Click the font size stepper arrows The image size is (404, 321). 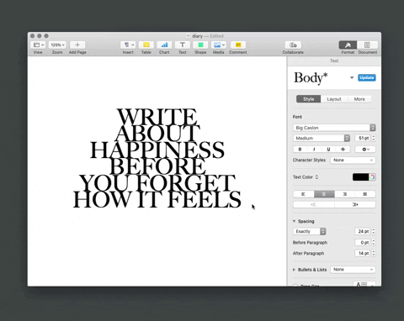click(374, 138)
